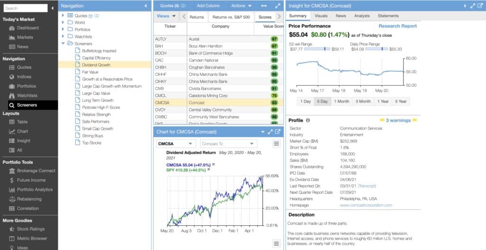Select the Screeners magnifier item
The width and height of the screenshot is (486, 250).
33,105
